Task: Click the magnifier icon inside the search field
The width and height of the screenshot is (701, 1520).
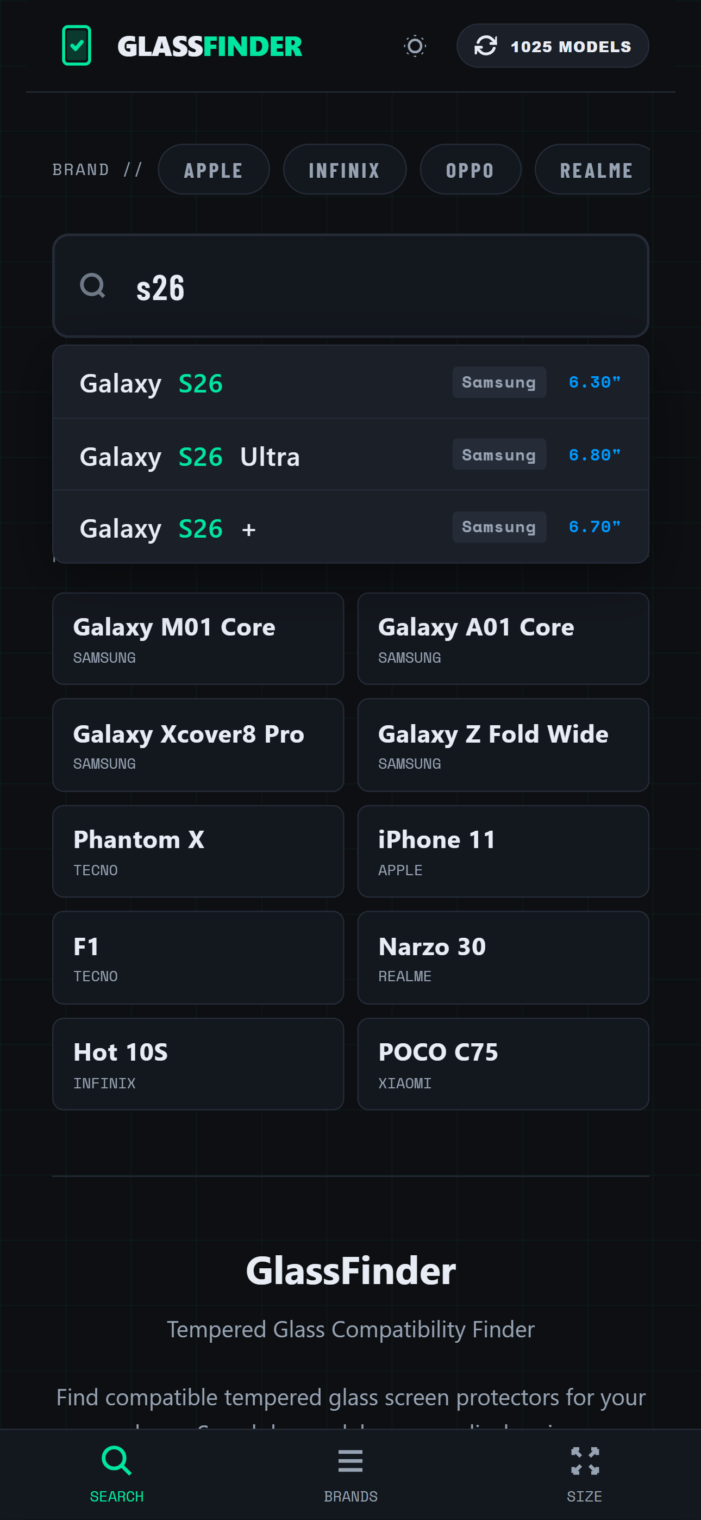Action: (92, 286)
